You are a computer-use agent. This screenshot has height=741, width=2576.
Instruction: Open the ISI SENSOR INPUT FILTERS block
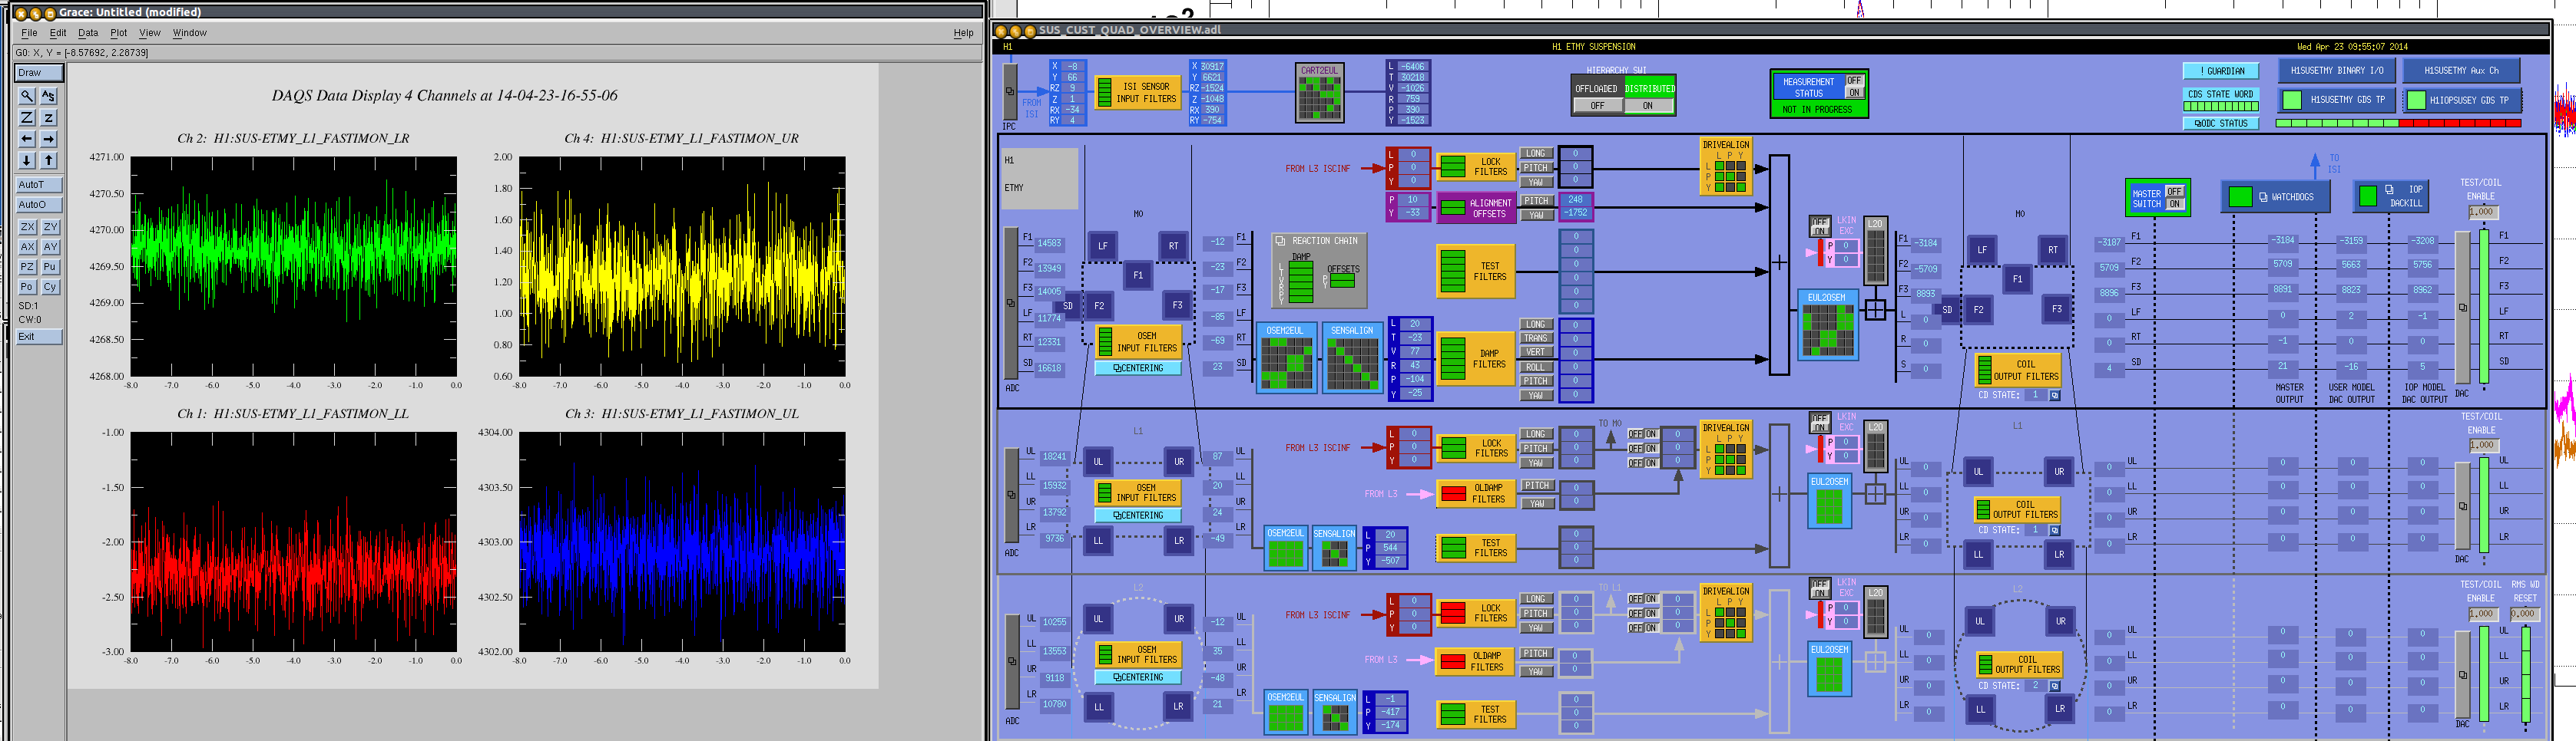click(1138, 93)
